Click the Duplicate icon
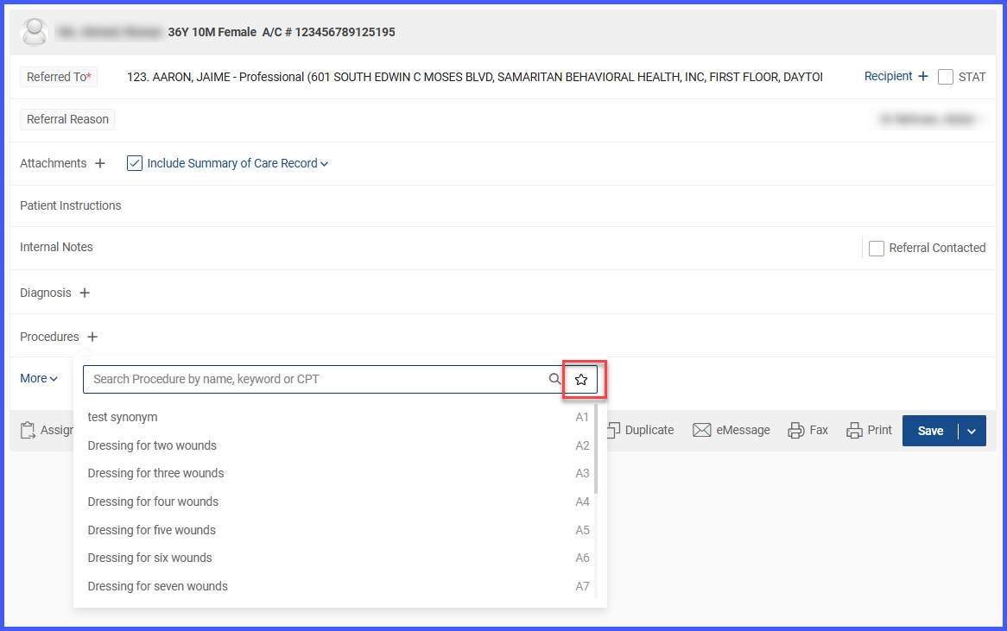 pyautogui.click(x=613, y=430)
